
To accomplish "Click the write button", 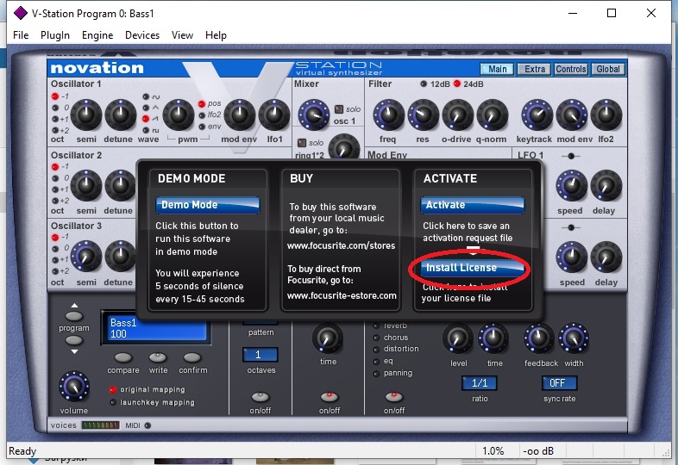I will (158, 357).
